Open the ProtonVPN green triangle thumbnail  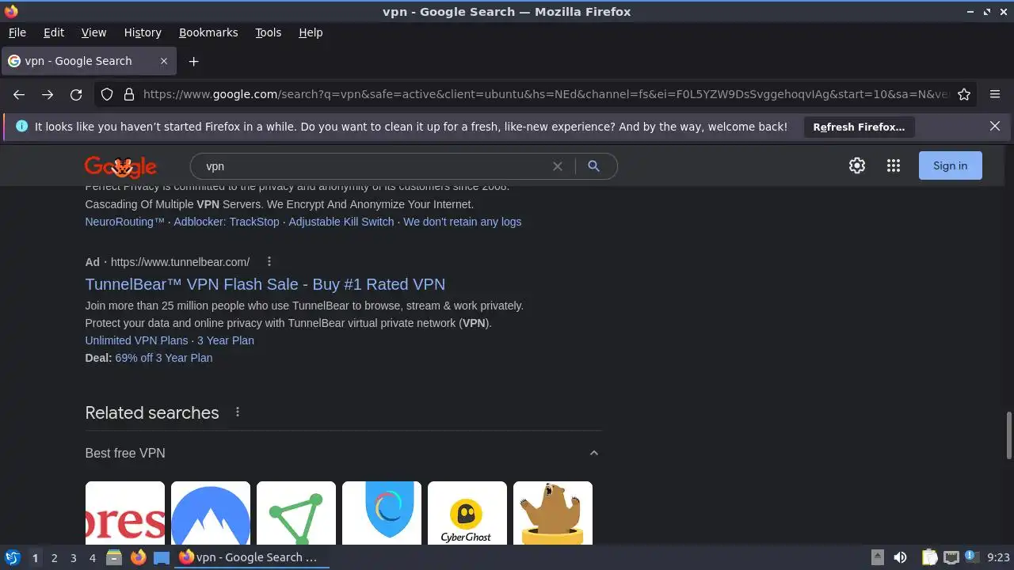296,512
